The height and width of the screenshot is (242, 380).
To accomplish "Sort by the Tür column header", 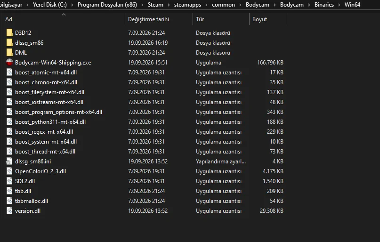I will [200, 19].
